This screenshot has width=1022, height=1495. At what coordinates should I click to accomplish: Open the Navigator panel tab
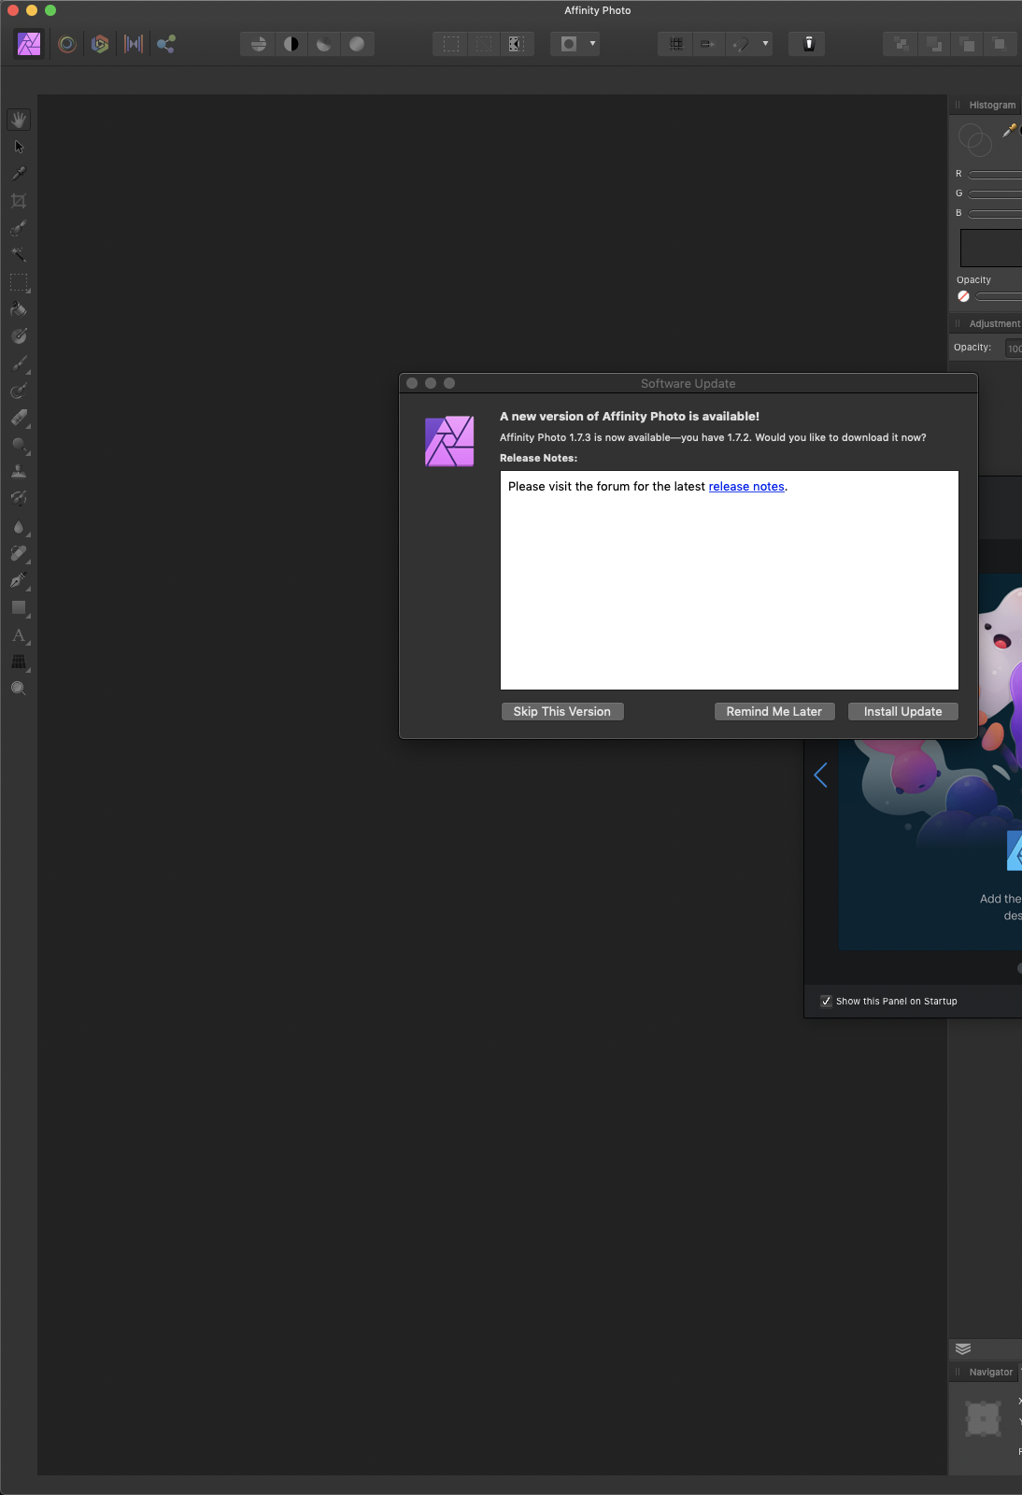[991, 1373]
